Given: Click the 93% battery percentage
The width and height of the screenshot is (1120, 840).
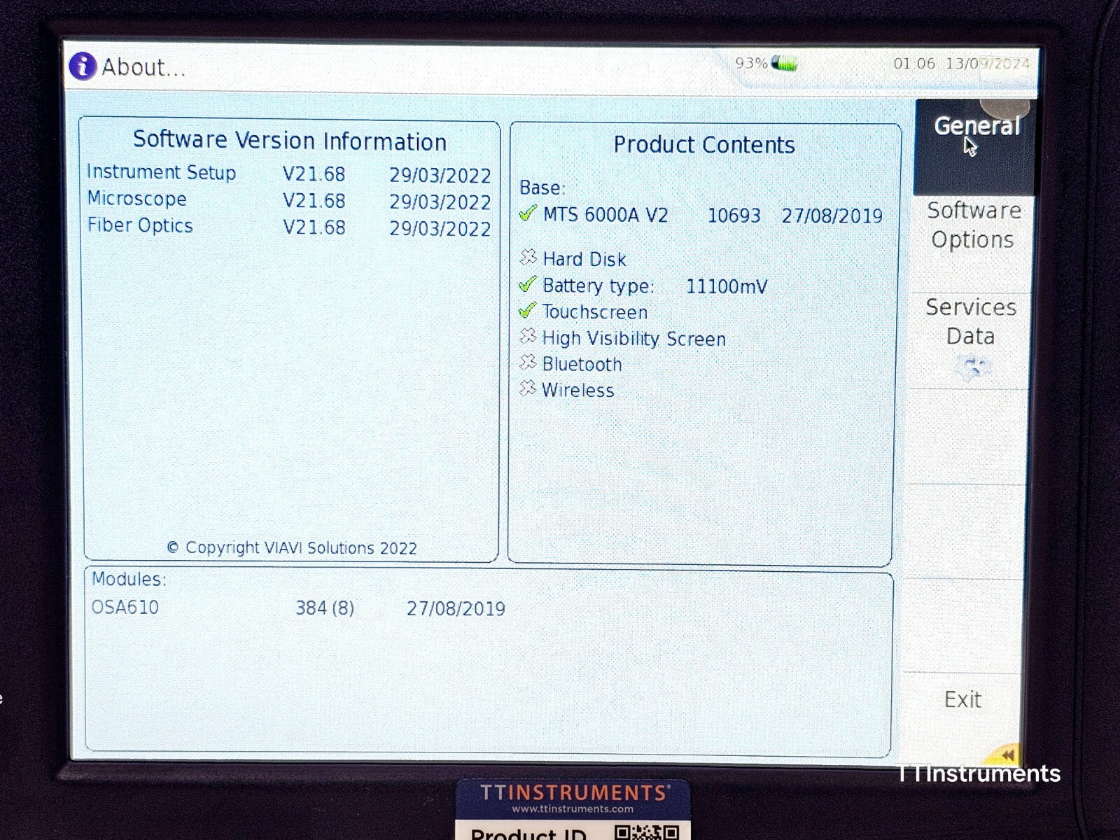Looking at the screenshot, I should 751,63.
